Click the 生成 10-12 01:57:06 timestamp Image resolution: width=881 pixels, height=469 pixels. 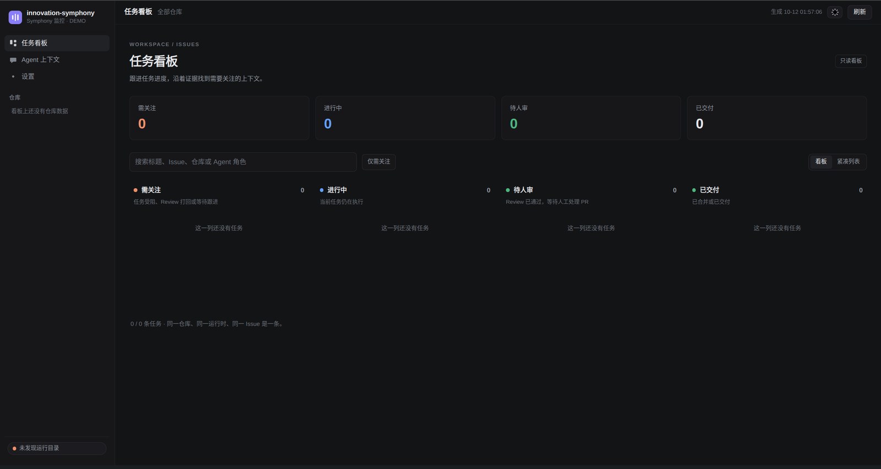[796, 12]
